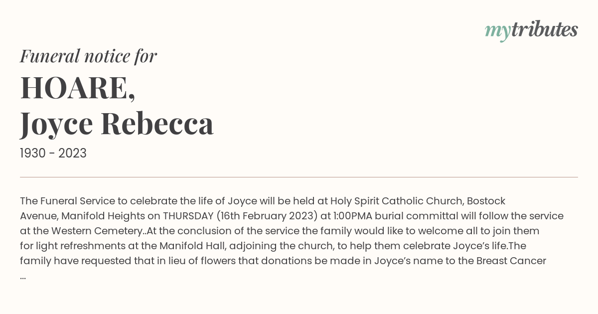Click the mytributes logo
The image size is (598, 314).
tap(531, 30)
